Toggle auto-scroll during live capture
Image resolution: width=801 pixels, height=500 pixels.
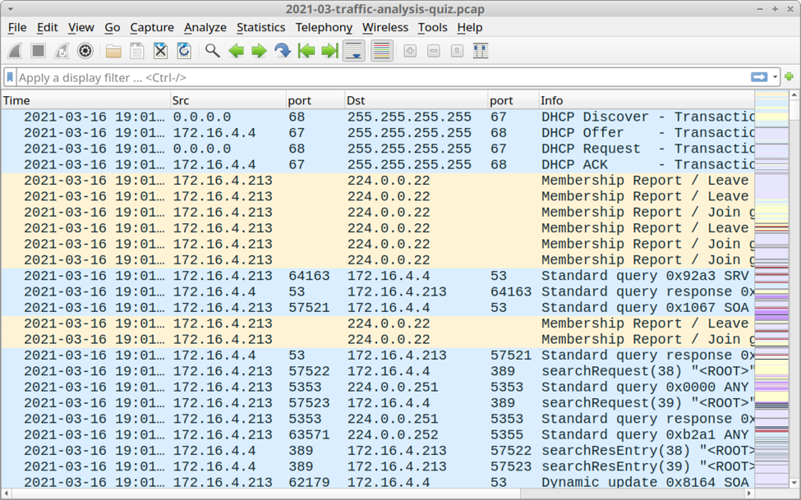(x=354, y=51)
